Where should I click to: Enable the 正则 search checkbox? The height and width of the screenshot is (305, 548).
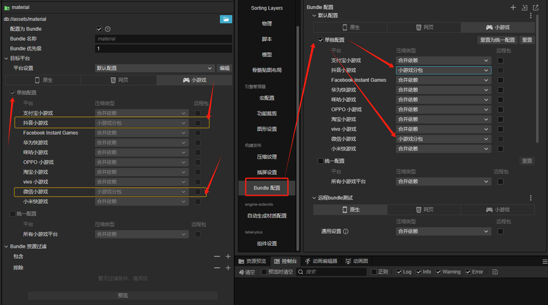[374, 272]
